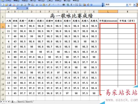Select the 入场 header cell
Viewport: 138px width, 104px height.
[9, 21]
